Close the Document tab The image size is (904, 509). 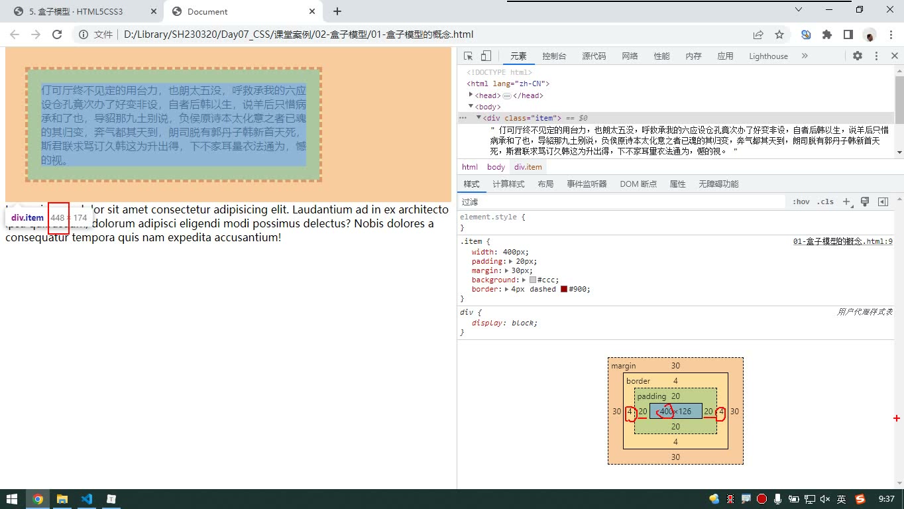(x=312, y=11)
